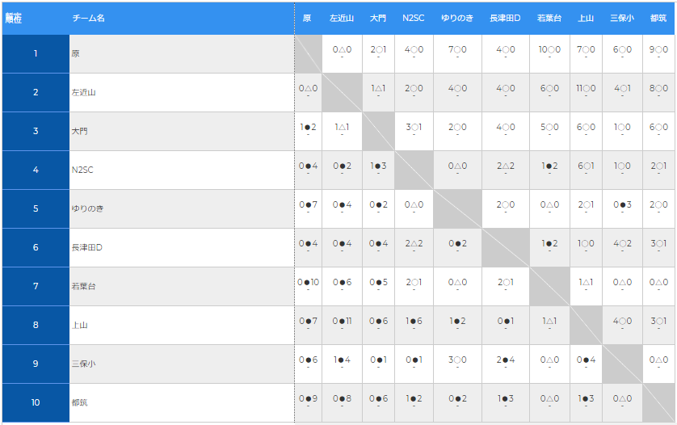This screenshot has width=677, height=425.
Task: Click team 三保小 in ninth row
Action: coord(84,364)
